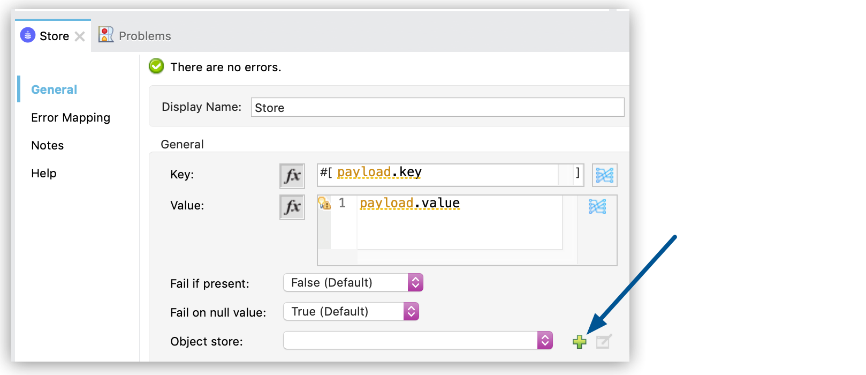Click the Store tab icon
Screen dimensions: 866x375
[x=27, y=35]
